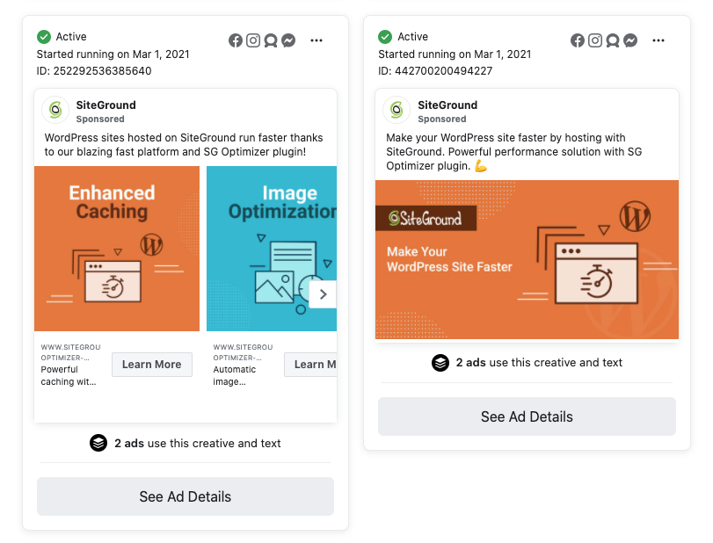The height and width of the screenshot is (543, 713).
Task: Click See Ad Details on right ad
Action: (x=527, y=416)
